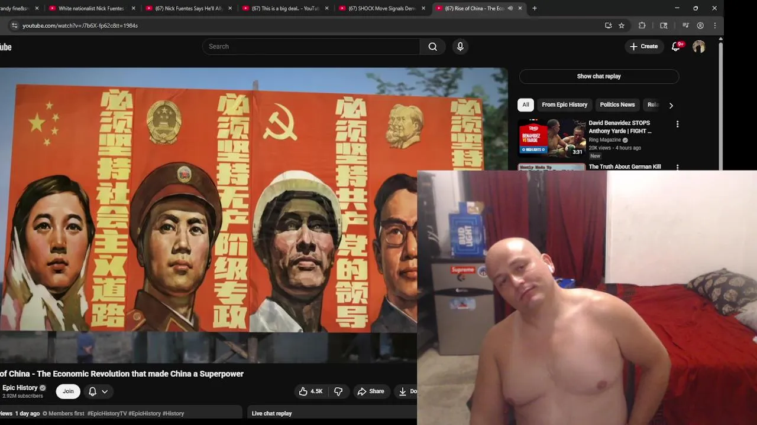Close the 'White nationalist Nick Fuentes' tab
Viewport: 757px width, 425px height.
133,8
